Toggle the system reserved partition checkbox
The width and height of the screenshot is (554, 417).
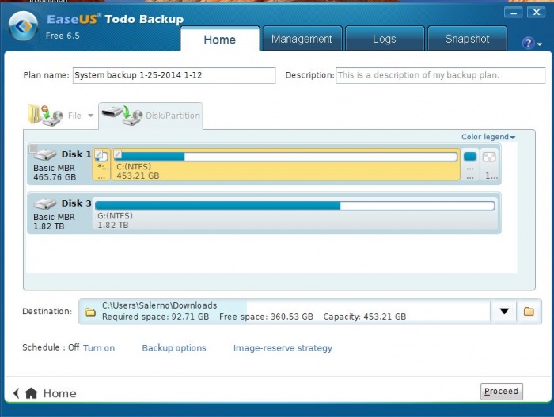pyautogui.click(x=99, y=154)
